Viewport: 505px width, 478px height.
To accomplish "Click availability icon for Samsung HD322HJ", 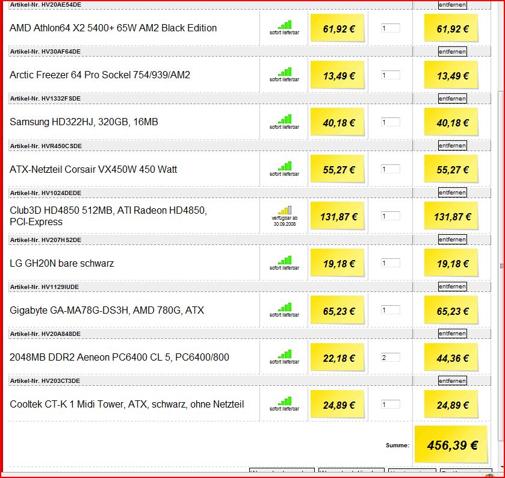I will [285, 119].
